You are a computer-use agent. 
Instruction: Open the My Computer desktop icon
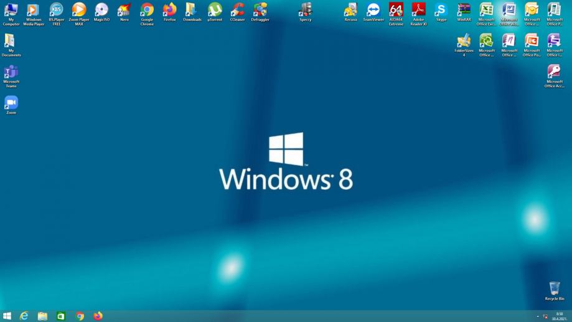point(11,14)
